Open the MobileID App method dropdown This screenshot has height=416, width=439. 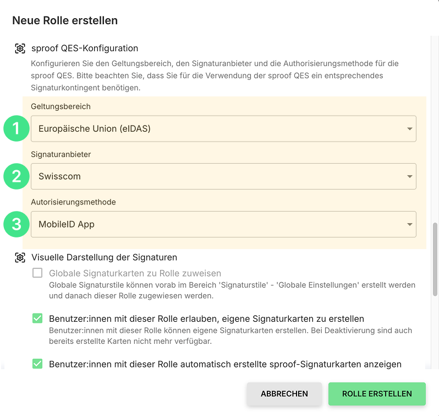coord(223,224)
